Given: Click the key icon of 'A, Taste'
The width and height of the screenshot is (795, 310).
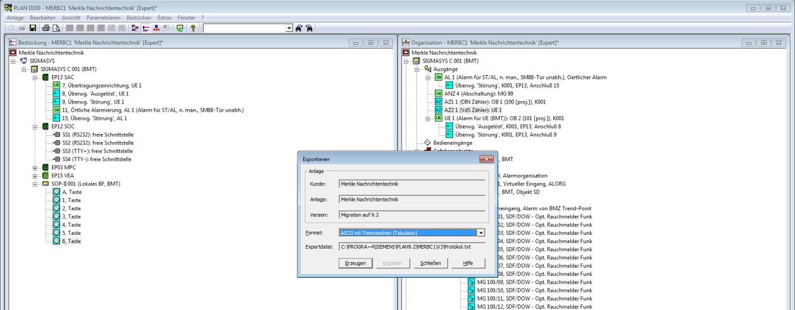Looking at the screenshot, I should click(x=56, y=192).
